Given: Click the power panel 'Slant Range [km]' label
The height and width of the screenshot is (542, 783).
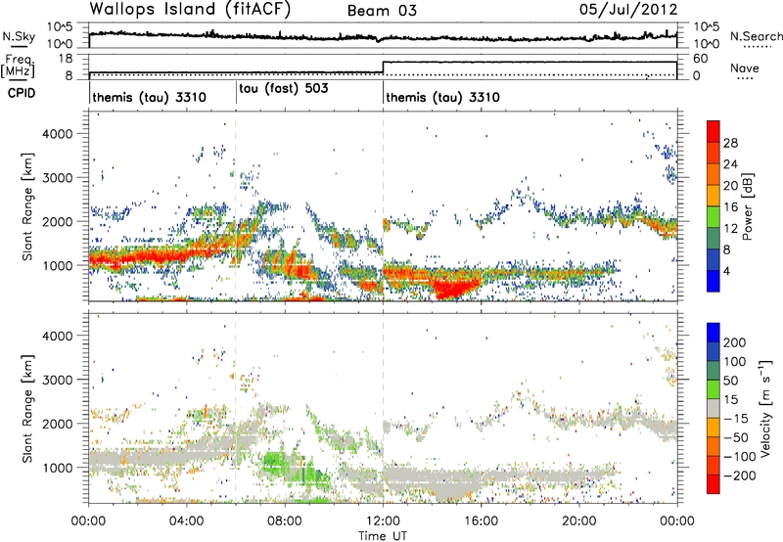Looking at the screenshot, I should [27, 206].
